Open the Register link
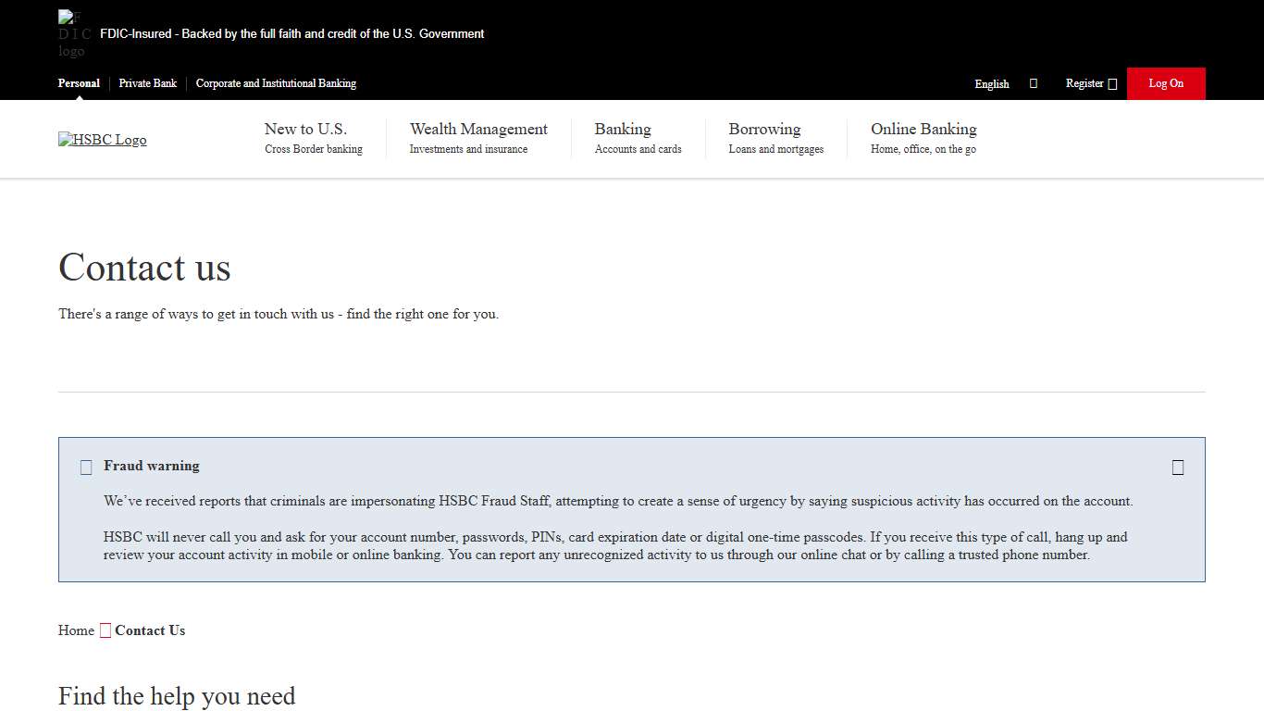 coord(1084,83)
